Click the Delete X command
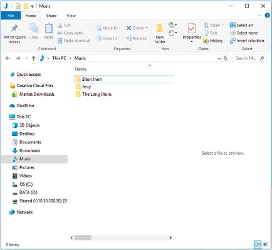Image resolution: width=272 pixels, height=250 pixels. pyautogui.click(x=137, y=28)
